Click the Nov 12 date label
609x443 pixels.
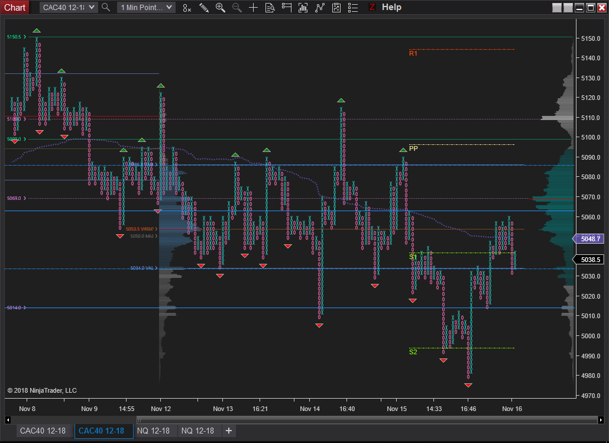coord(161,409)
